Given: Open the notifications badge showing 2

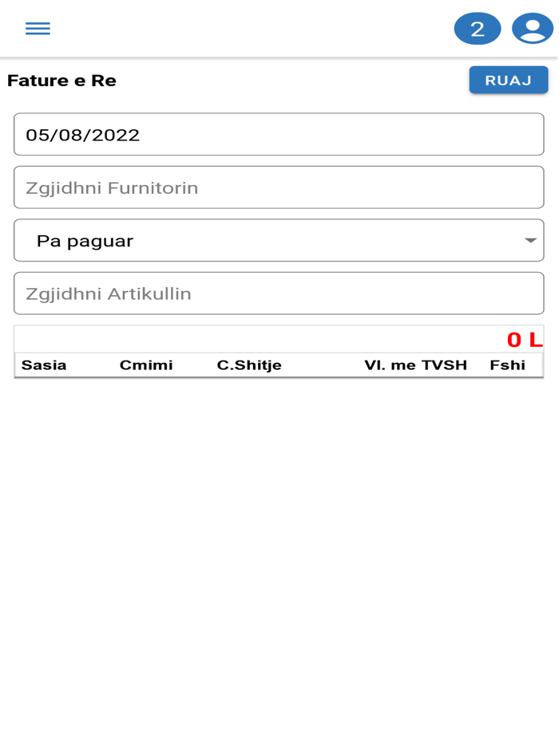Looking at the screenshot, I should point(477,28).
